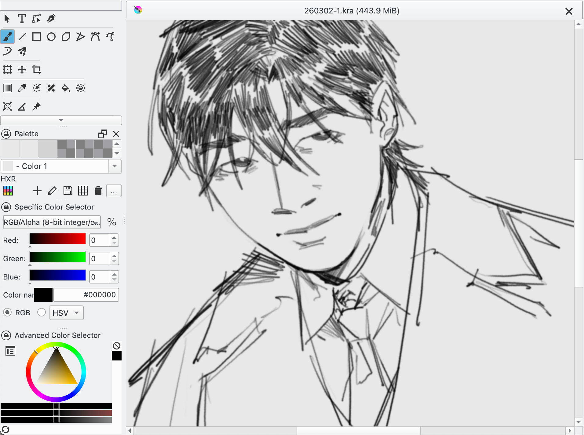Choose the Crop tool
584x435 pixels.
37,70
